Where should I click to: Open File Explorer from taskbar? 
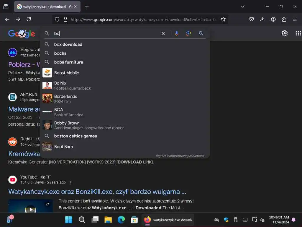108,220
